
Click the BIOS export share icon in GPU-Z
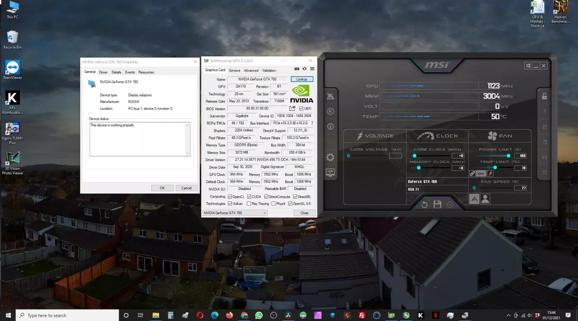[292, 109]
